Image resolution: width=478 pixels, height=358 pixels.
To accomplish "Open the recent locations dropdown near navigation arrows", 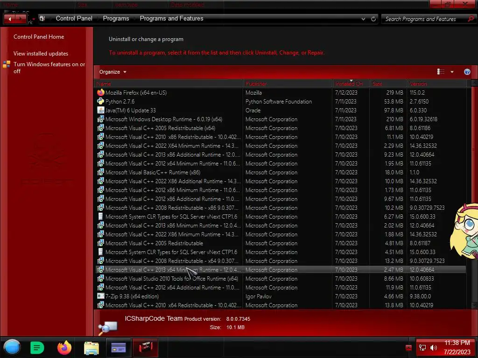I will click(x=34, y=19).
